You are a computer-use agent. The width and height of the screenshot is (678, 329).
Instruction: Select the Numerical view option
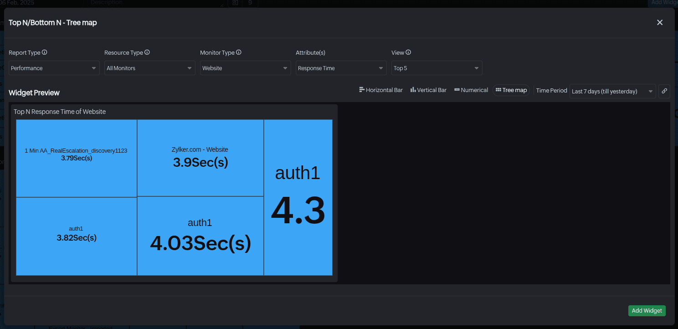471,90
